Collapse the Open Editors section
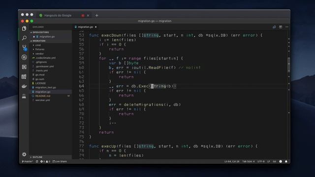 50,32
